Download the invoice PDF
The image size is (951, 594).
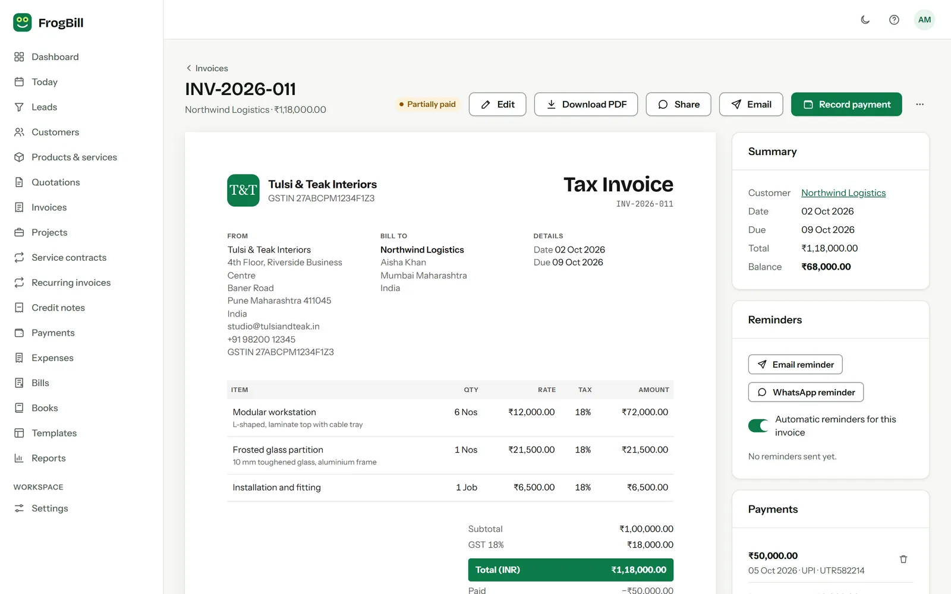tap(586, 105)
